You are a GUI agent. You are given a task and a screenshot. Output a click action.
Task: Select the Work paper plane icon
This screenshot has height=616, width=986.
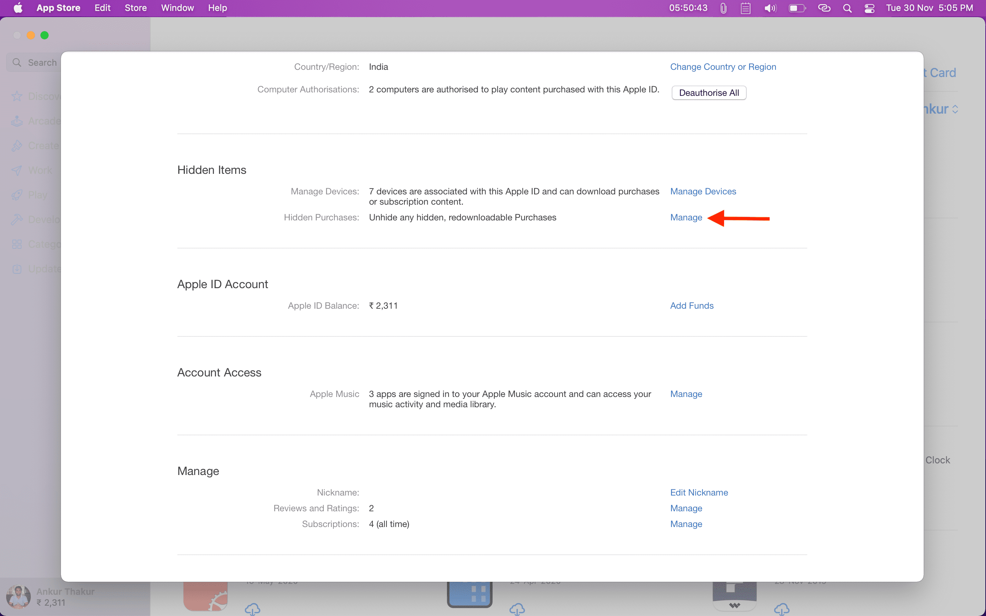(17, 170)
